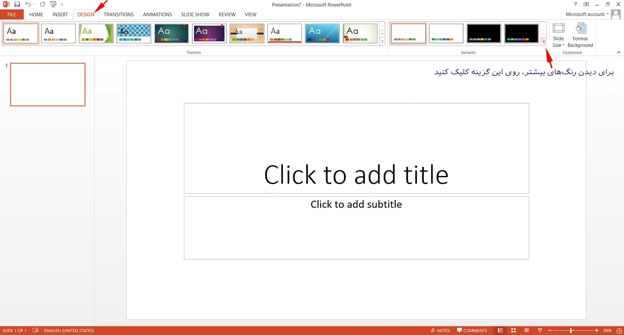
Task: Select the first white variant
Action: click(409, 33)
